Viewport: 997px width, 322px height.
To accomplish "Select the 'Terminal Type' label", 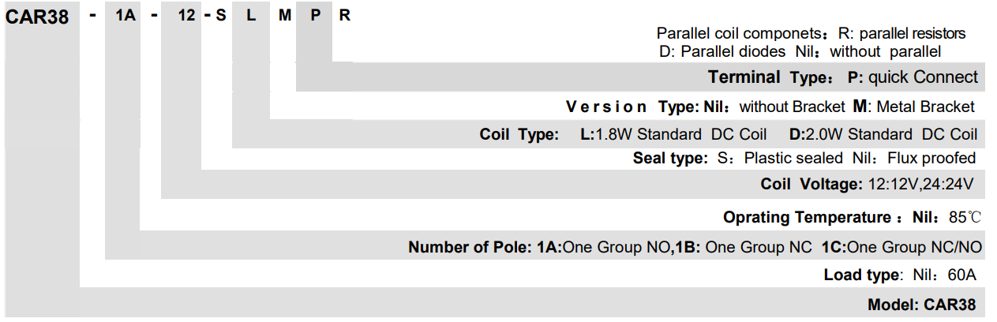I will 767,77.
